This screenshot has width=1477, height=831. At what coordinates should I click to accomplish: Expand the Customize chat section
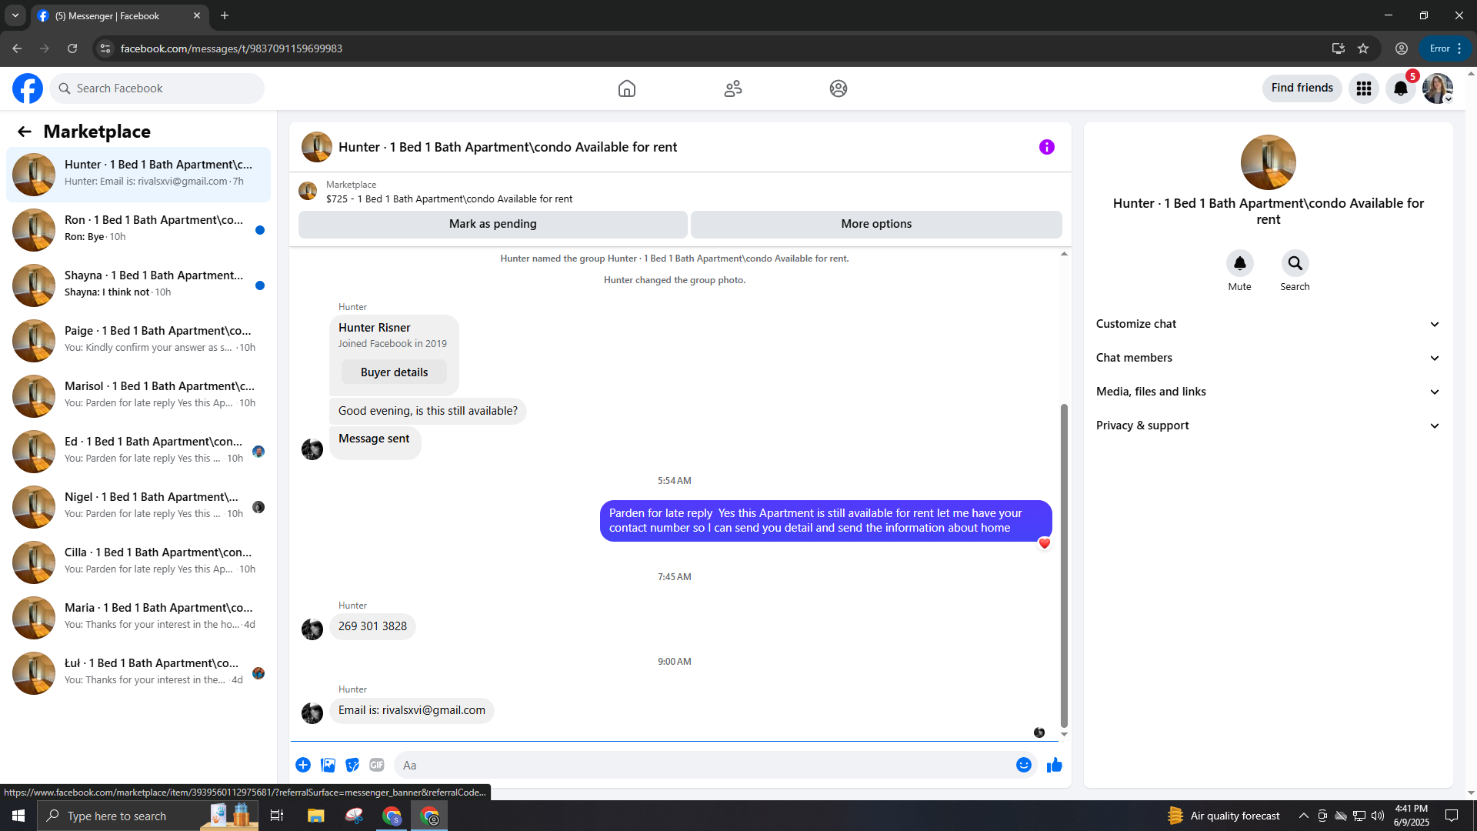pos(1268,324)
